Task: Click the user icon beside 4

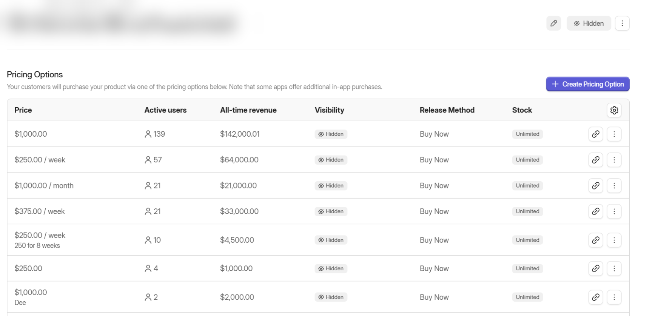Action: tap(148, 268)
